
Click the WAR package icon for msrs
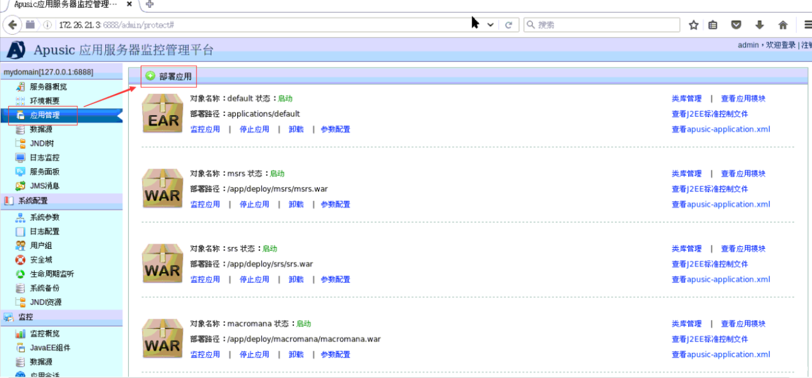[162, 188]
